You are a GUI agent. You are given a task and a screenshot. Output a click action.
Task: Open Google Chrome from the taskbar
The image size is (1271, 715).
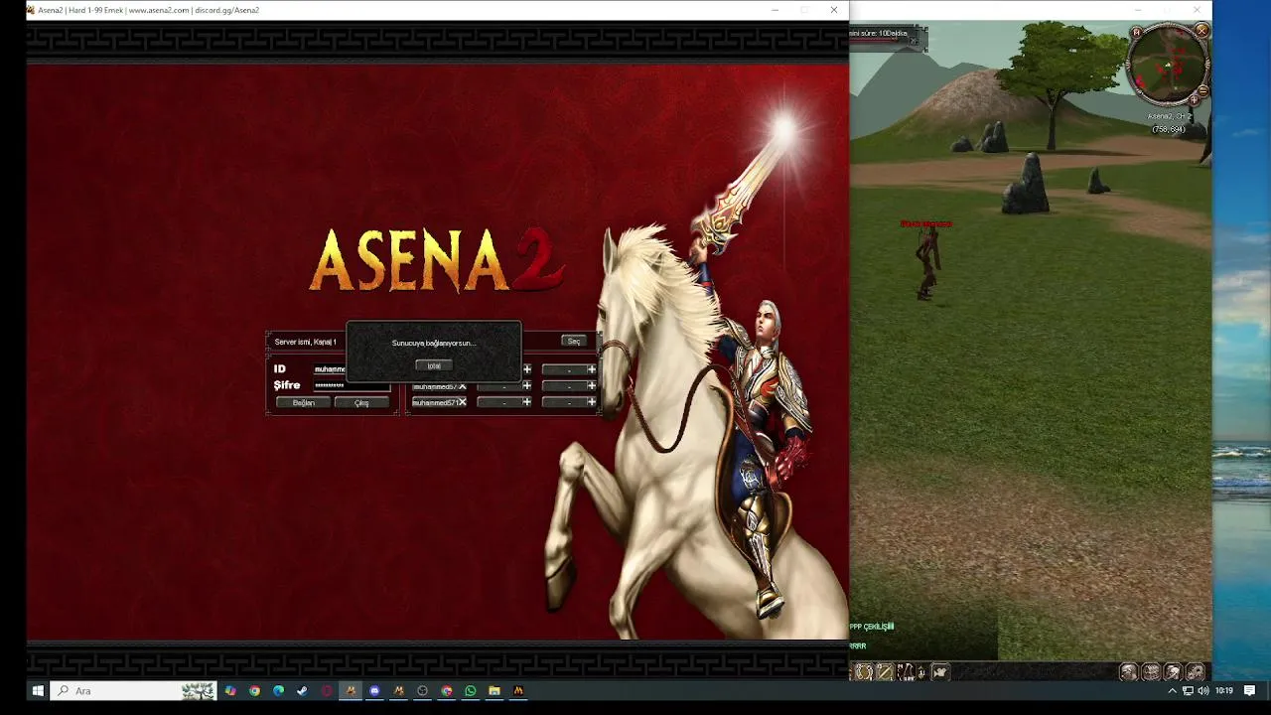(254, 690)
